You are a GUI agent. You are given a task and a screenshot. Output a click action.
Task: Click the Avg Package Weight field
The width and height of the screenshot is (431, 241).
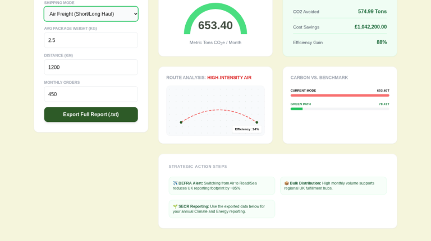pyautogui.click(x=91, y=40)
